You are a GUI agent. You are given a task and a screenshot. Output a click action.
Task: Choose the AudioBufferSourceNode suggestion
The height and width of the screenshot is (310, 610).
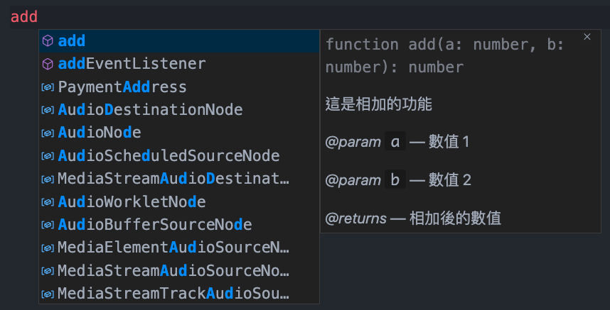click(x=155, y=225)
